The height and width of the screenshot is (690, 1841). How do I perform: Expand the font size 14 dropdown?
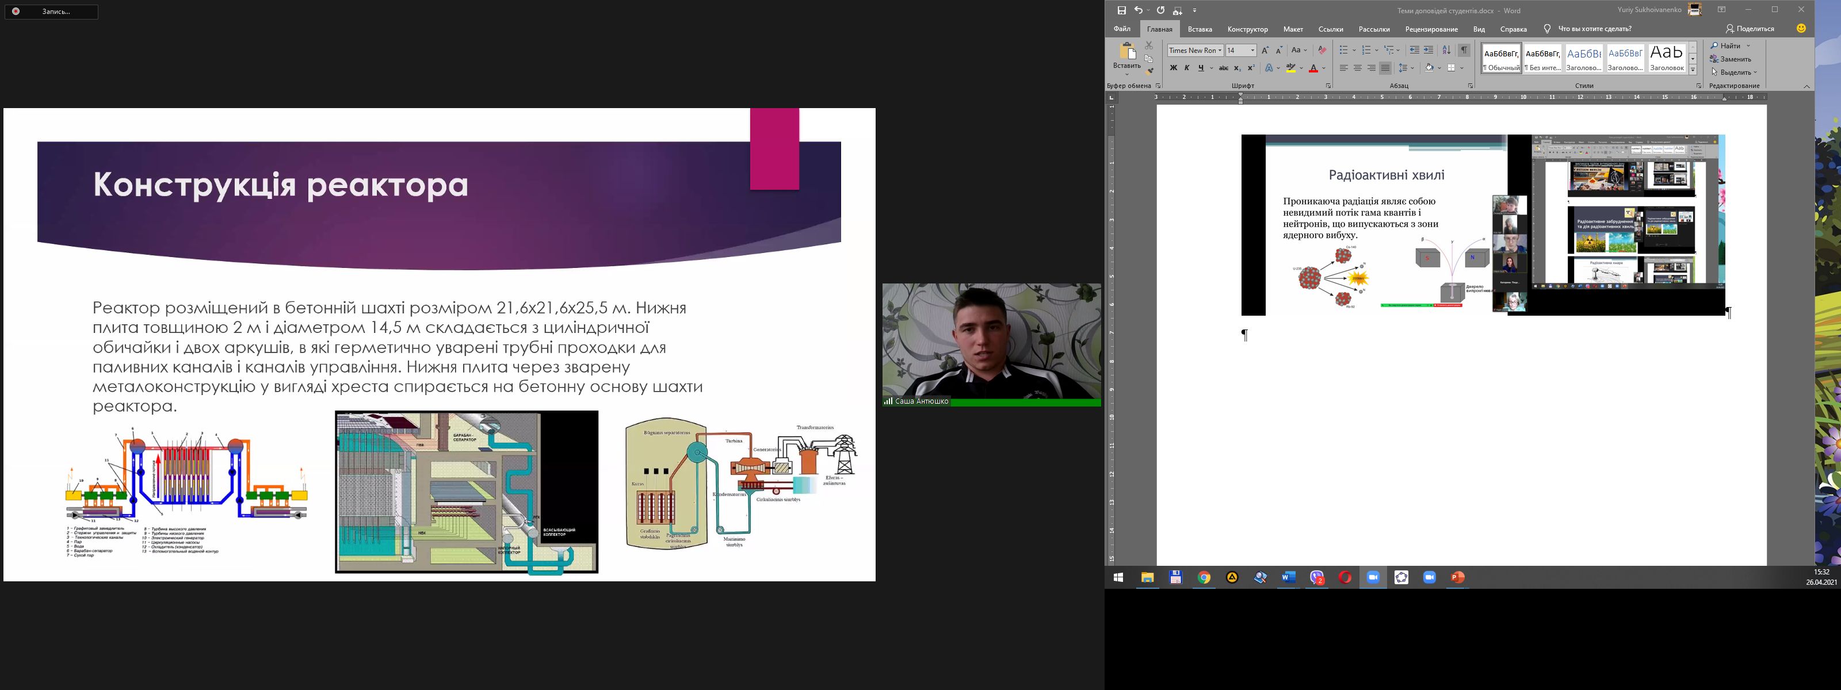1252,50
